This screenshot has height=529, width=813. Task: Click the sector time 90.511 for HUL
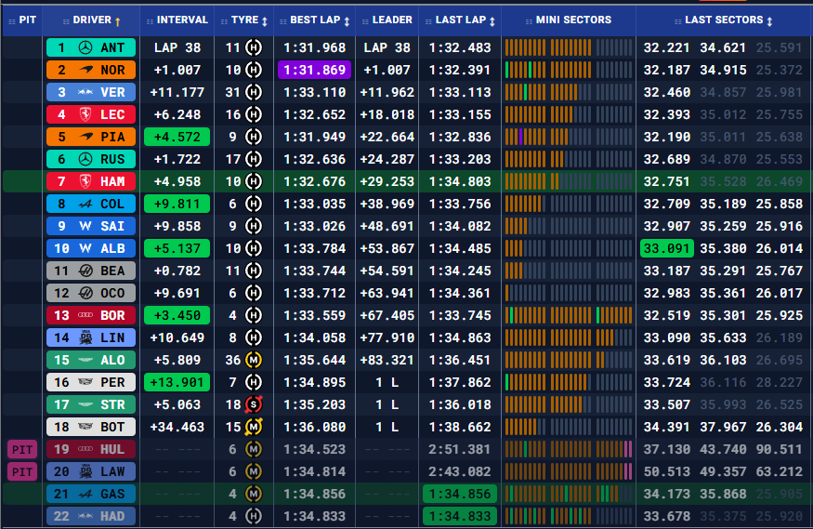[x=780, y=449]
